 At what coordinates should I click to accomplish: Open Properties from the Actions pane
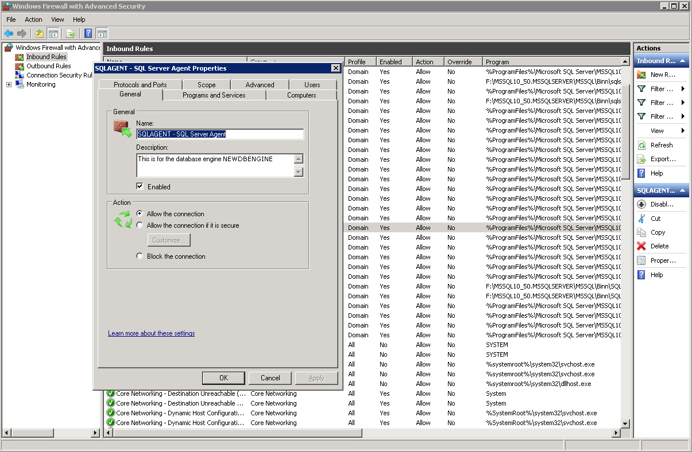pyautogui.click(x=662, y=260)
